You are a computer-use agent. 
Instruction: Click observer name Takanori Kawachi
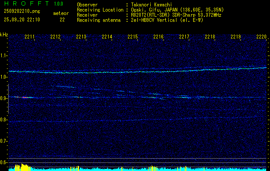coord(152,5)
